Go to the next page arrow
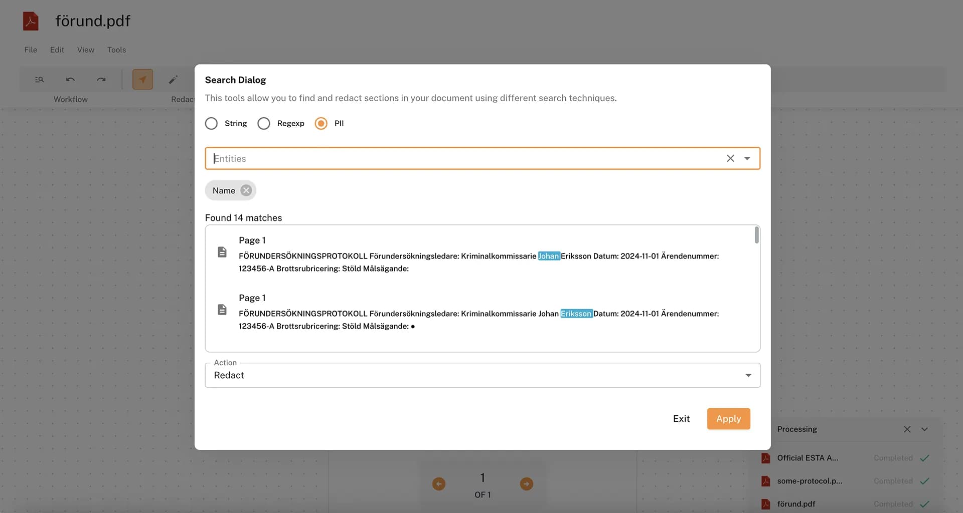This screenshot has height=513, width=963. click(526, 484)
